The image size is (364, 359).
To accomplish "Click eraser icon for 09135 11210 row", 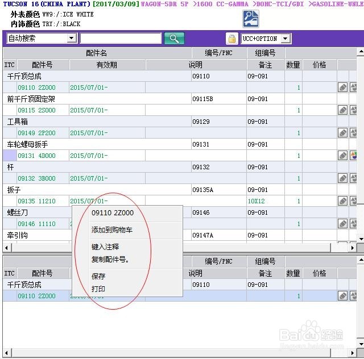I will point(342,201).
